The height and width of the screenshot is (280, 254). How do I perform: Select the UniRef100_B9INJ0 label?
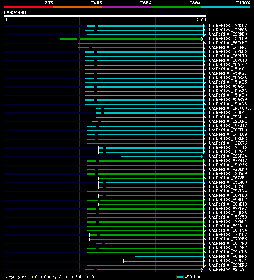pyautogui.click(x=228, y=226)
